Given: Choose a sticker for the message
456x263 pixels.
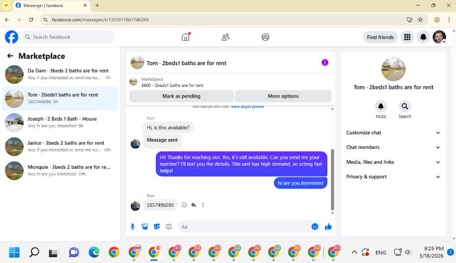Looking at the screenshot, I should tap(157, 227).
